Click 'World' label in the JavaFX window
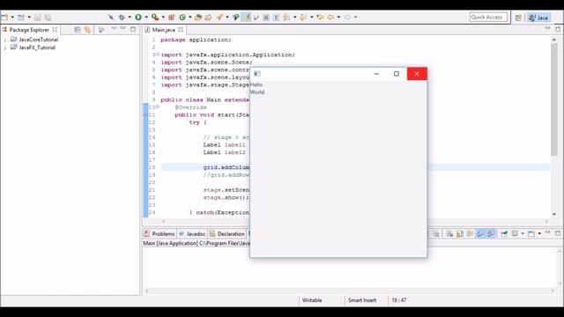The width and height of the screenshot is (564, 317). click(x=257, y=92)
